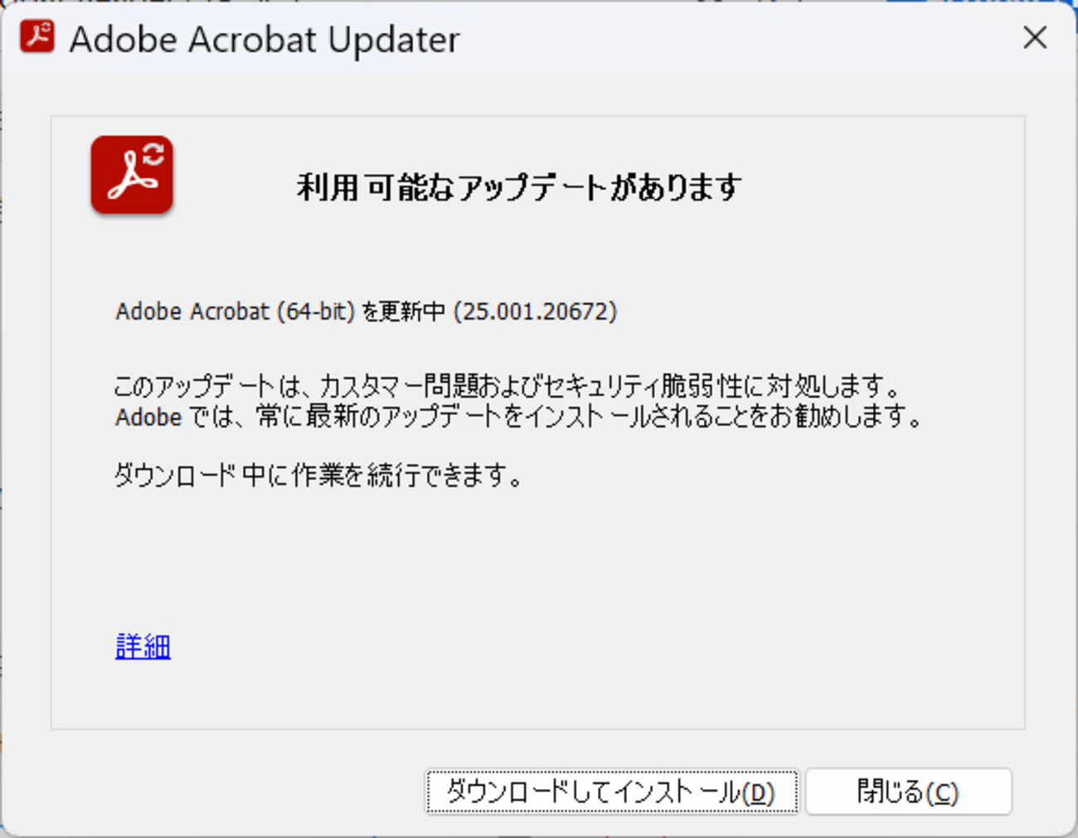The height and width of the screenshot is (838, 1078).
Task: Close the Adobe Acrobat Updater window
Action: pos(1035,38)
